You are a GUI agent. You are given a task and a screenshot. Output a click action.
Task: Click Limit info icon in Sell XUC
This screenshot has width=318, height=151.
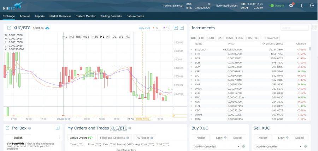pos(287,138)
